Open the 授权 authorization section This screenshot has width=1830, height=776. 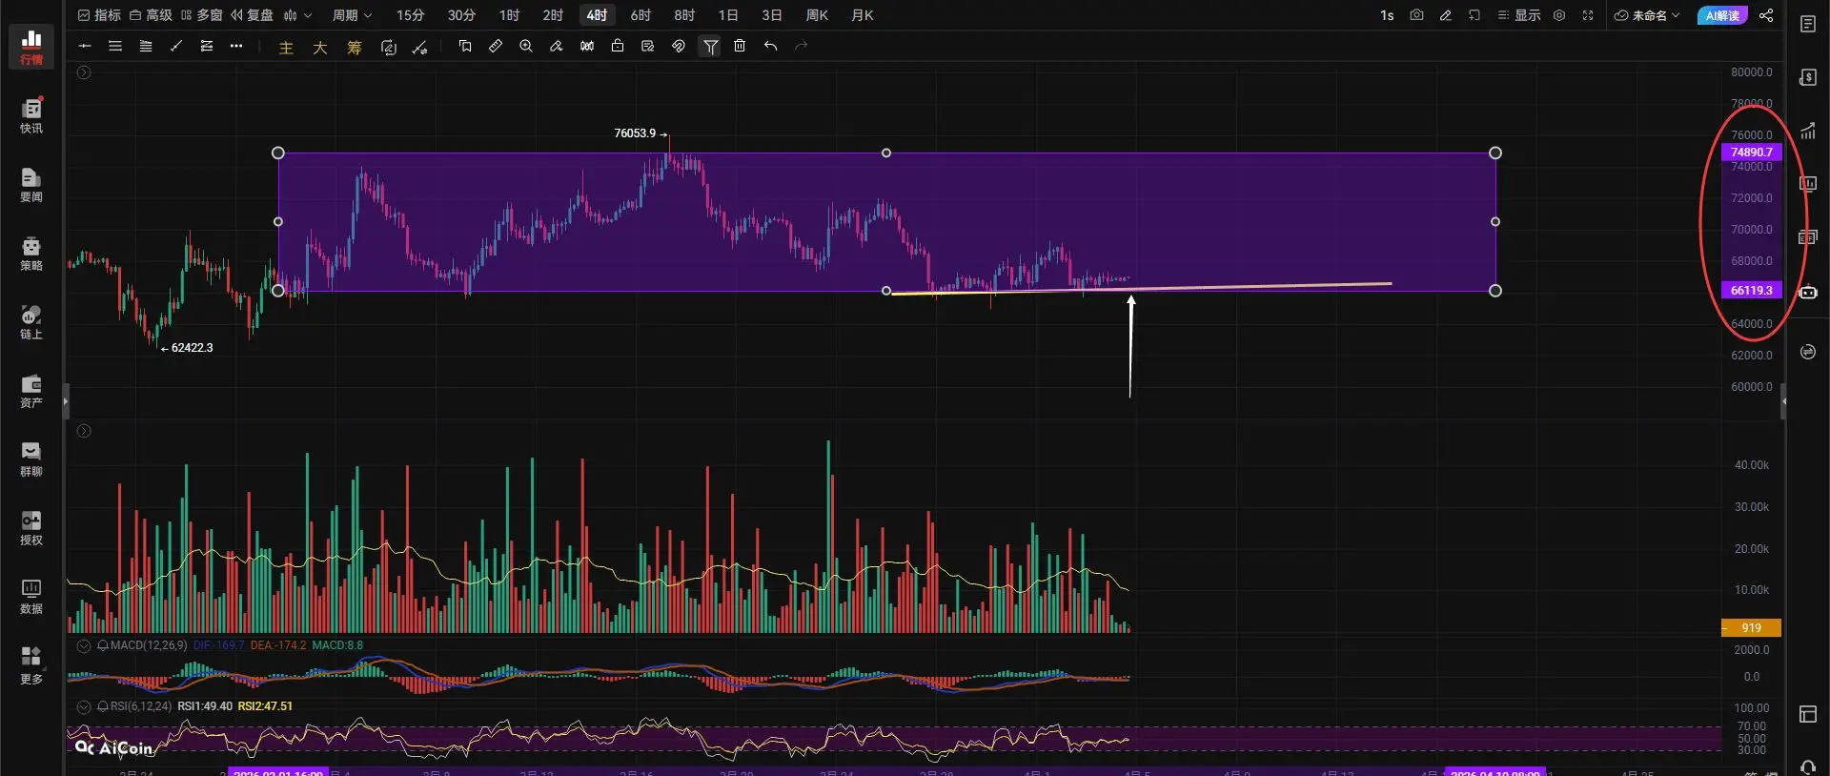point(31,527)
